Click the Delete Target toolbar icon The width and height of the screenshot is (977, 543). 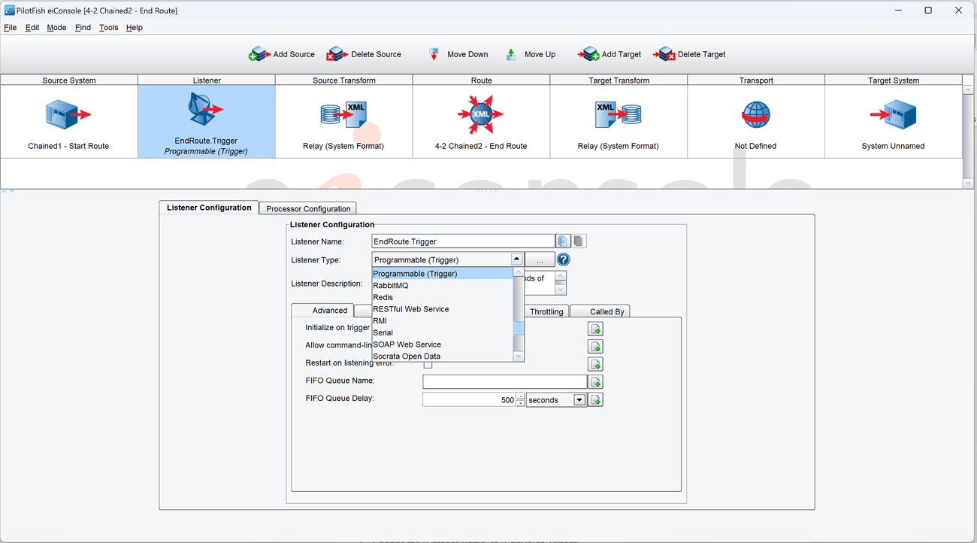coord(664,54)
